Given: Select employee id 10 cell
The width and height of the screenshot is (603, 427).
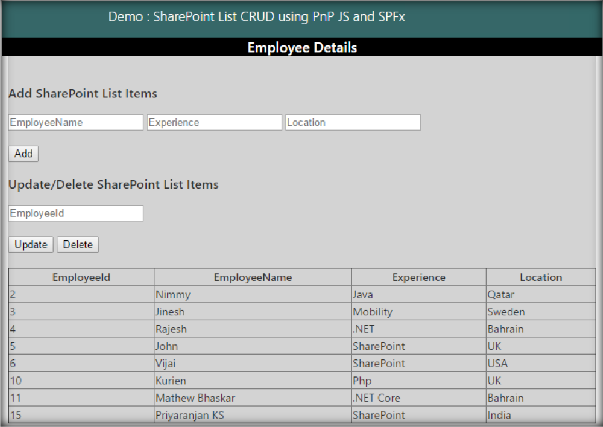Looking at the screenshot, I should coord(81,381).
